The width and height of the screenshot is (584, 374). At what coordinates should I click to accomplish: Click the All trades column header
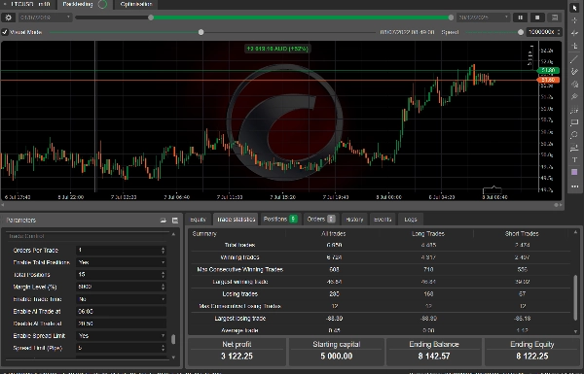[334, 234]
